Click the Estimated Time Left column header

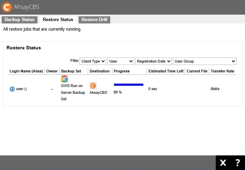166,71
